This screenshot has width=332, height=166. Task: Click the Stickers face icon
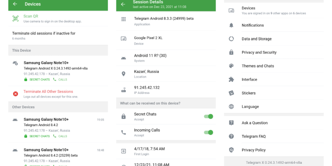click(x=231, y=93)
